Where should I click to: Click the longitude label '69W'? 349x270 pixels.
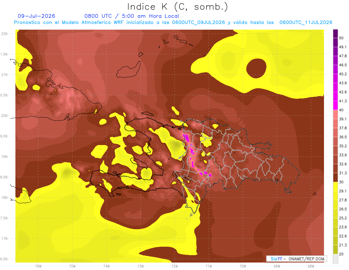pos(277,266)
